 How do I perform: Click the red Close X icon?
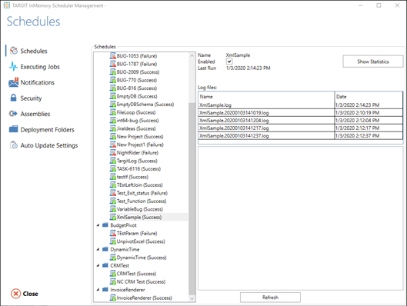15,294
